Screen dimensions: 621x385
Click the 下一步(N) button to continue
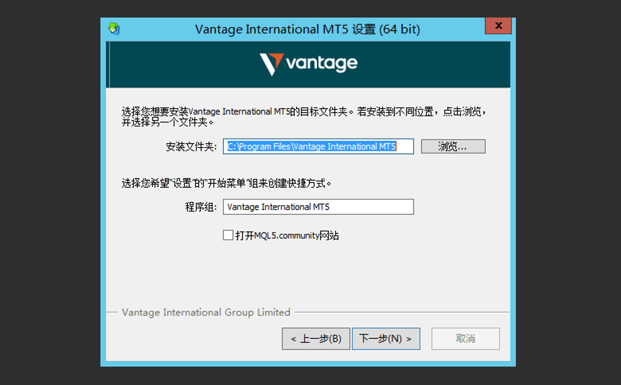(386, 338)
